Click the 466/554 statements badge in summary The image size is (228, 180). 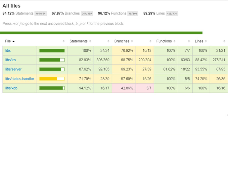pos(40,14)
